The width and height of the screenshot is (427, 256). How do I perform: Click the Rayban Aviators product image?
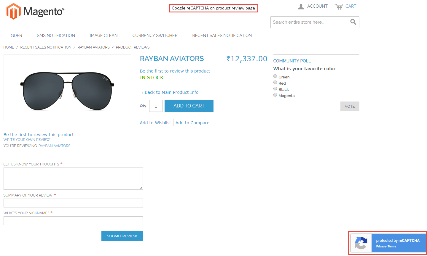pos(67,88)
